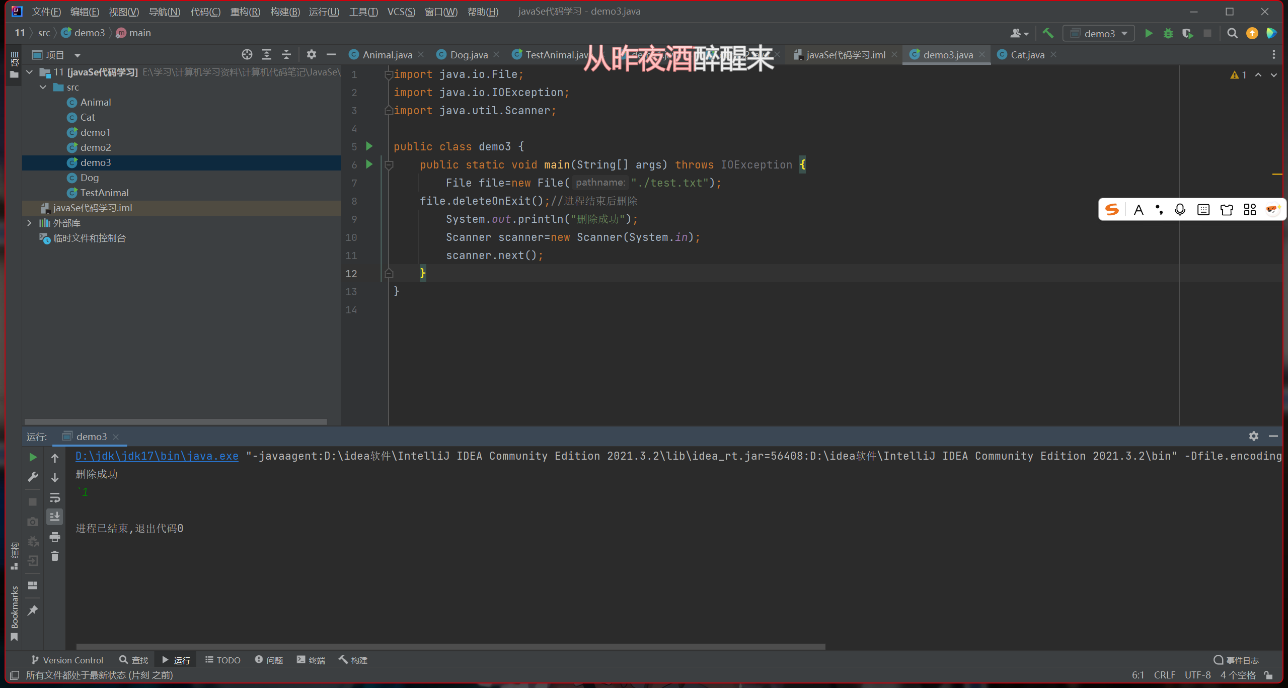Click the pin tab icon in run panel
1288x688 pixels.
(x=33, y=611)
